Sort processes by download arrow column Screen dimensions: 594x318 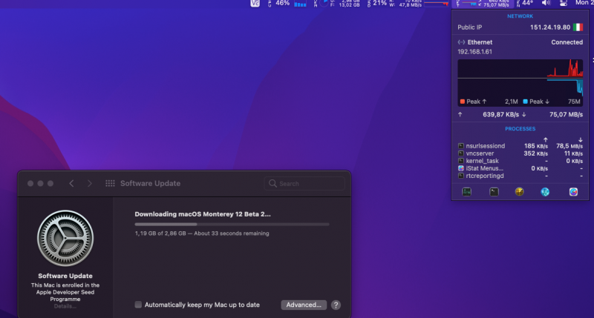click(581, 139)
